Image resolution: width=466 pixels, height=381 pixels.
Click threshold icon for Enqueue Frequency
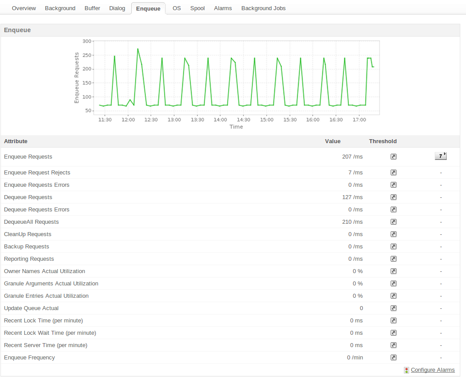tap(393, 358)
